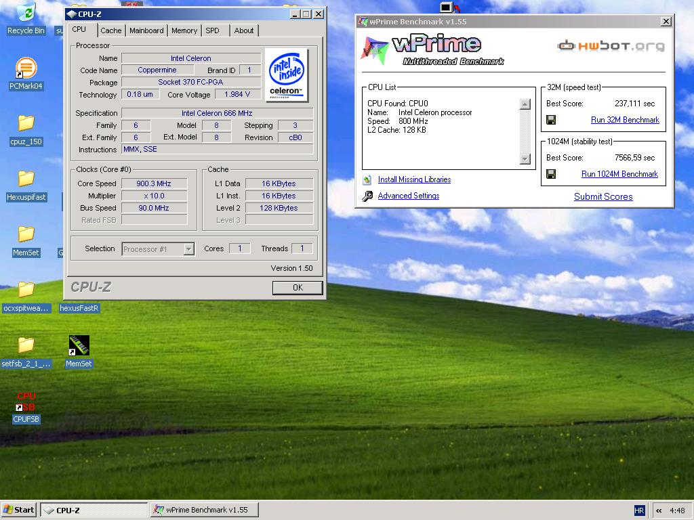Click the Technology 0.18 um field
Screen dimensions: 694x520
(x=140, y=94)
